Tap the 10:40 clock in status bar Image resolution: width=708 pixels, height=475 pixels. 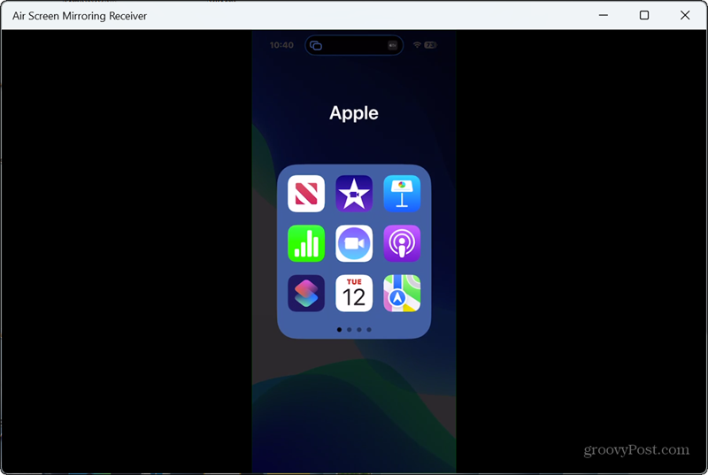pyautogui.click(x=281, y=45)
